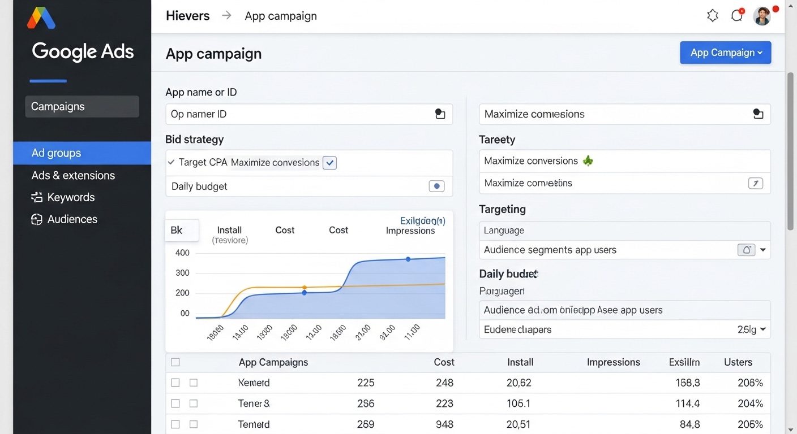The height and width of the screenshot is (434, 797).
Task: Select the Install chart tab
Action: (229, 230)
